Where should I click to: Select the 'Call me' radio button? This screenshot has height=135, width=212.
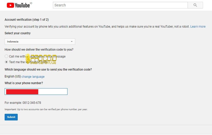[x=6, y=56]
